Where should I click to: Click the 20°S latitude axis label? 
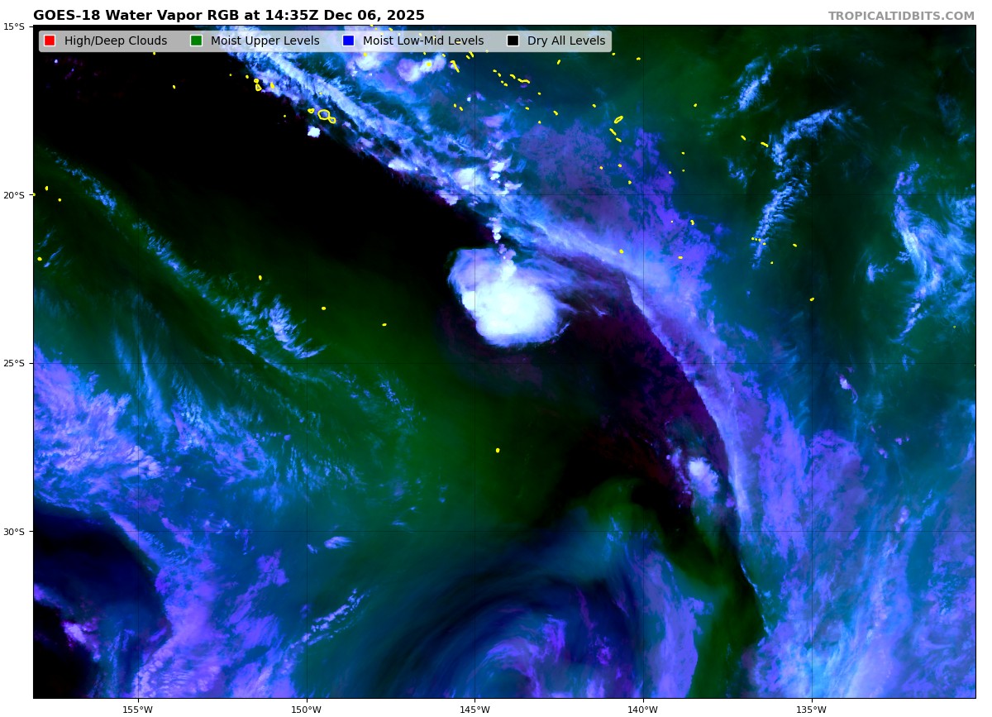pos(13,195)
